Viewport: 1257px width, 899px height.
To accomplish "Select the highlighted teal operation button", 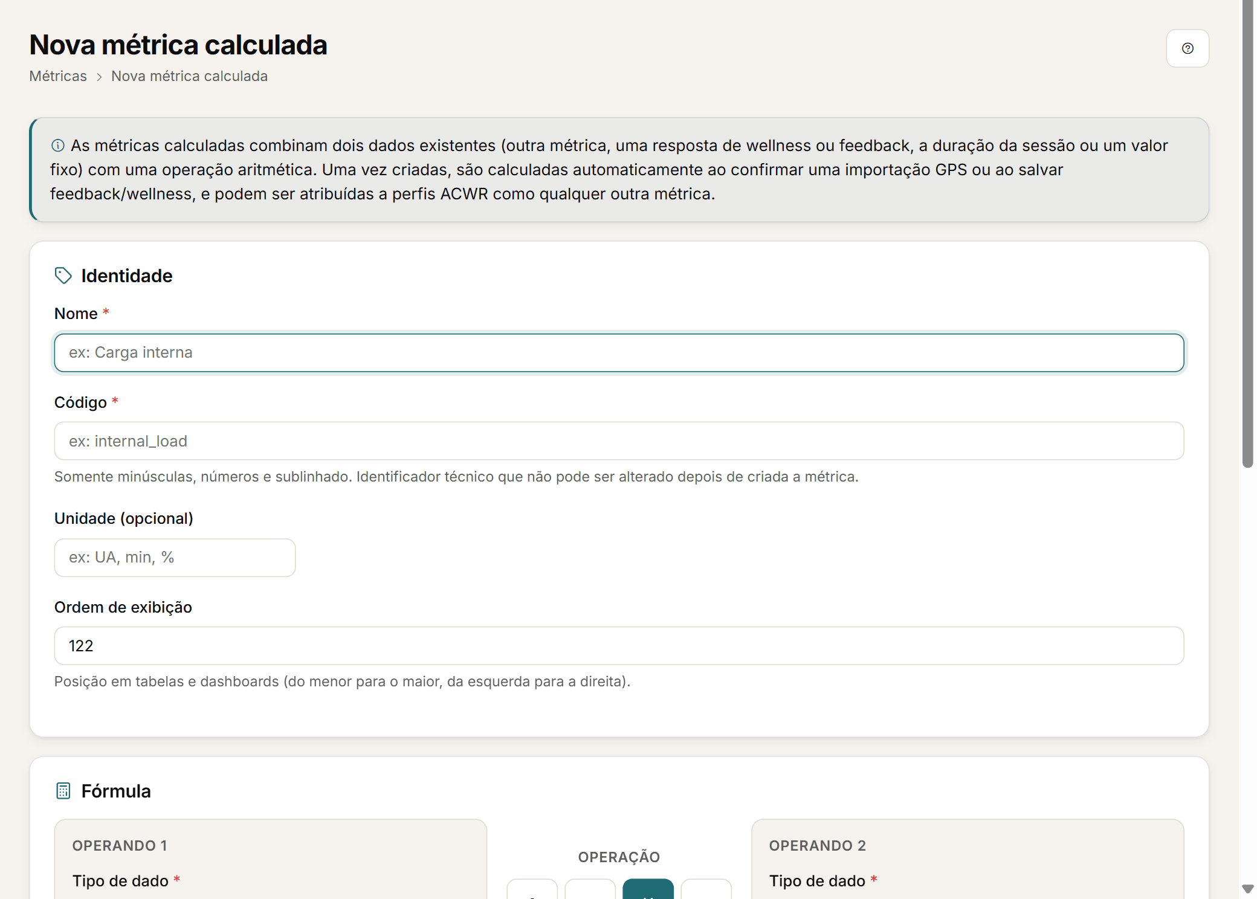I will click(648, 889).
